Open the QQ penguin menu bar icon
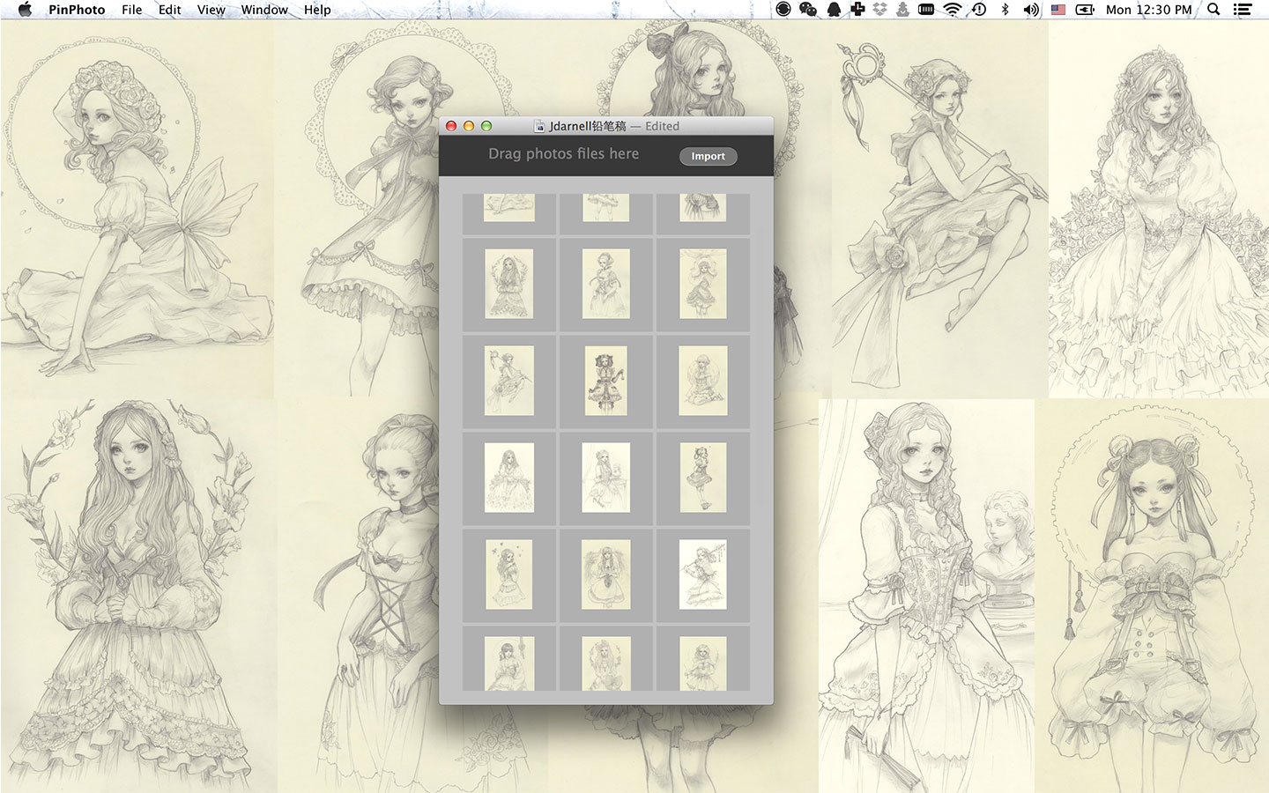The image size is (1269, 793). click(834, 10)
